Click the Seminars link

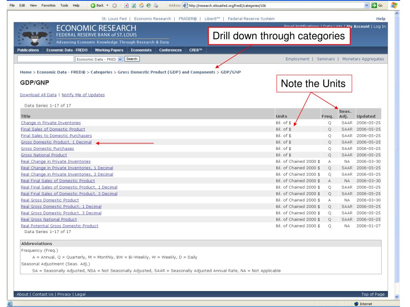pos(326,59)
